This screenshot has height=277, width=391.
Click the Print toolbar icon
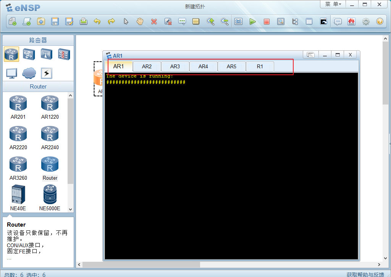point(84,21)
